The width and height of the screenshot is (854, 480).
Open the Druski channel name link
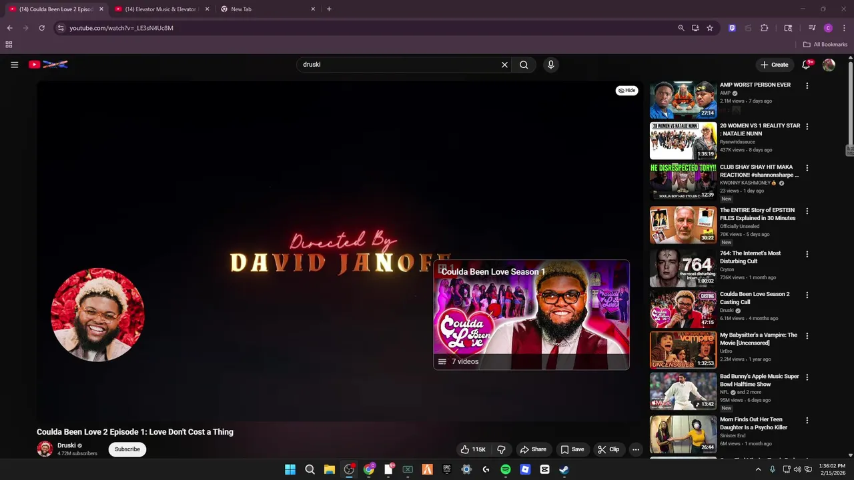[66, 445]
